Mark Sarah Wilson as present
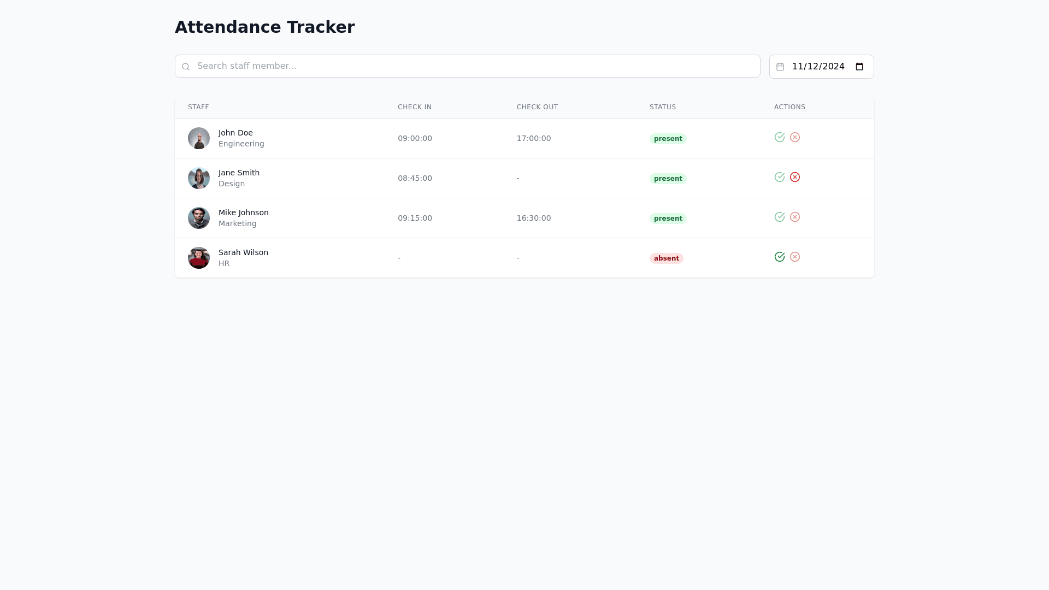The width and height of the screenshot is (1049, 590). (780, 257)
